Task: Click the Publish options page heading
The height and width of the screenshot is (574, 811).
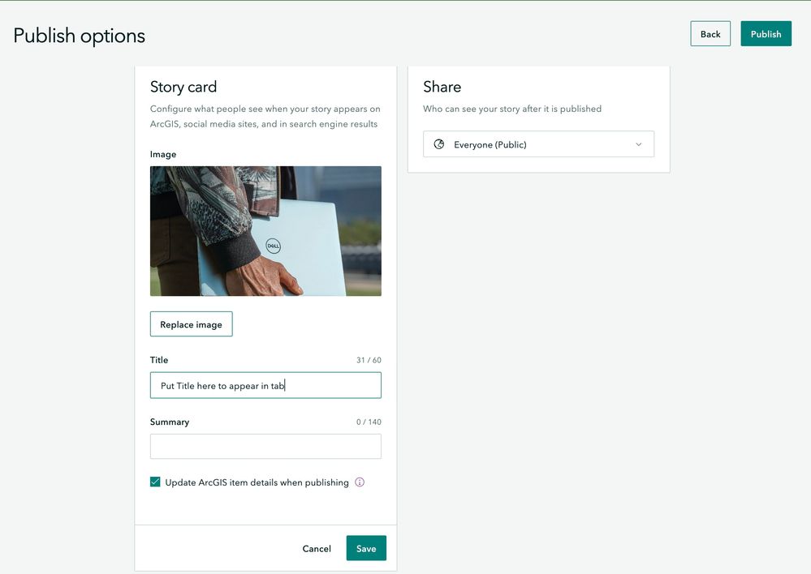Action: pyautogui.click(x=80, y=36)
